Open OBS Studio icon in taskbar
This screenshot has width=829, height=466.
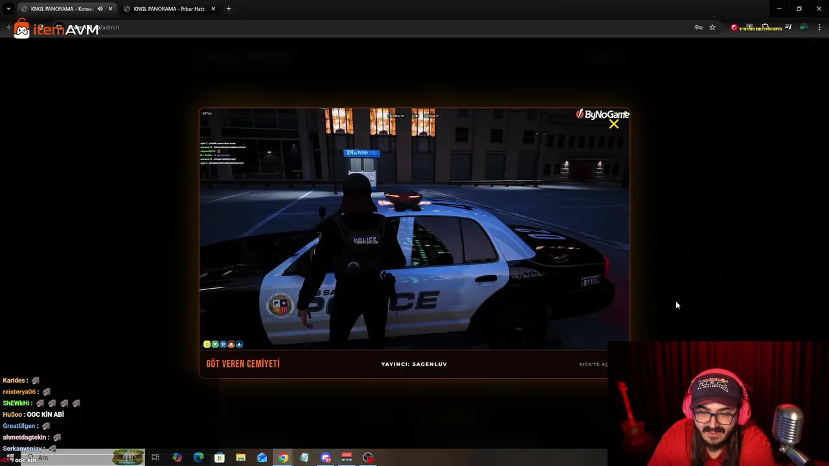coord(368,458)
